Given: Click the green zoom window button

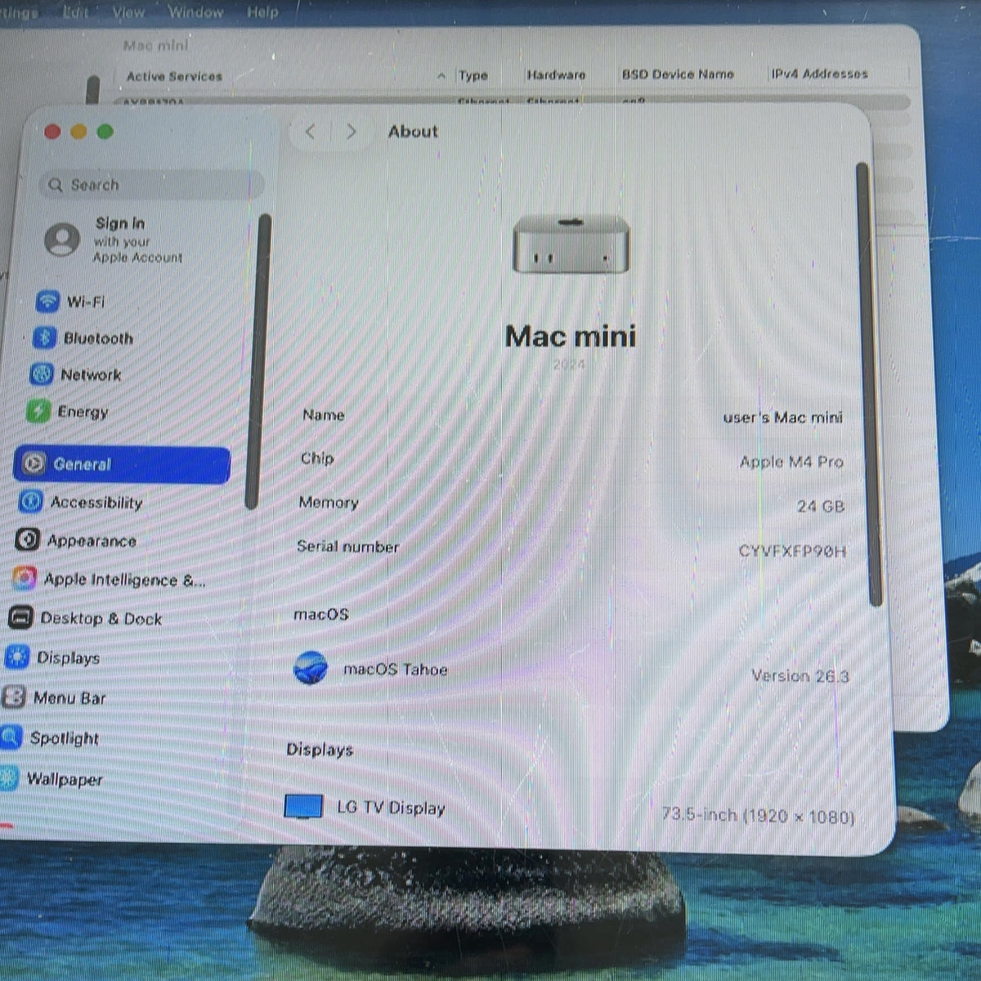Looking at the screenshot, I should pos(105,132).
